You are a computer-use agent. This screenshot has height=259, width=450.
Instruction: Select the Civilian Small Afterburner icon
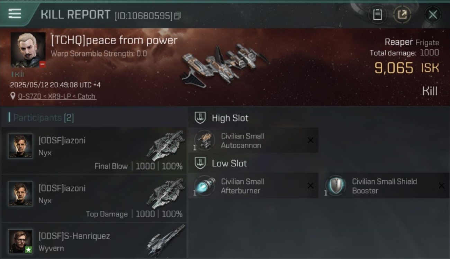[205, 185]
